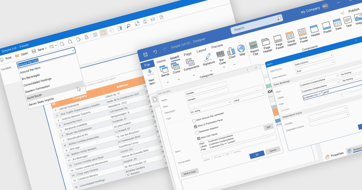Click the Save a Copy button
Screen dimensions: 362x190
(x=190, y=172)
